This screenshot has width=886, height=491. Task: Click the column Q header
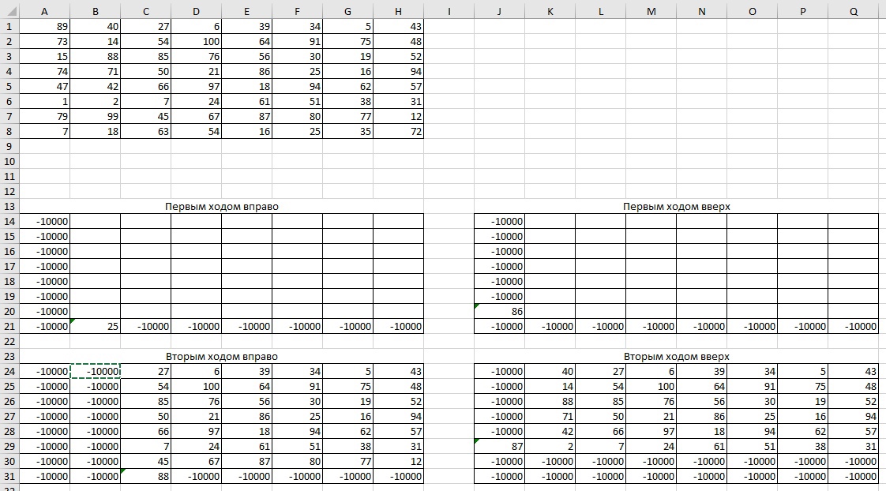tap(854, 11)
